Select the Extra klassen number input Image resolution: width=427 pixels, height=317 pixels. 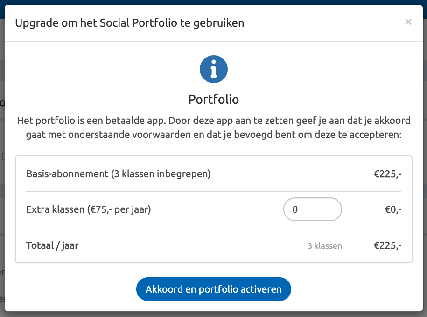tap(312, 209)
